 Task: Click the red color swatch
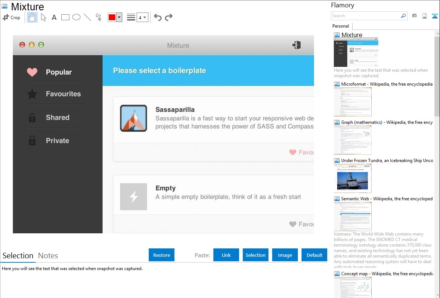pyautogui.click(x=112, y=17)
